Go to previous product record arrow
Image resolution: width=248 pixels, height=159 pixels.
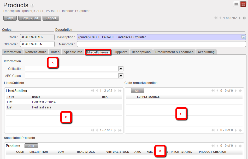220,18
